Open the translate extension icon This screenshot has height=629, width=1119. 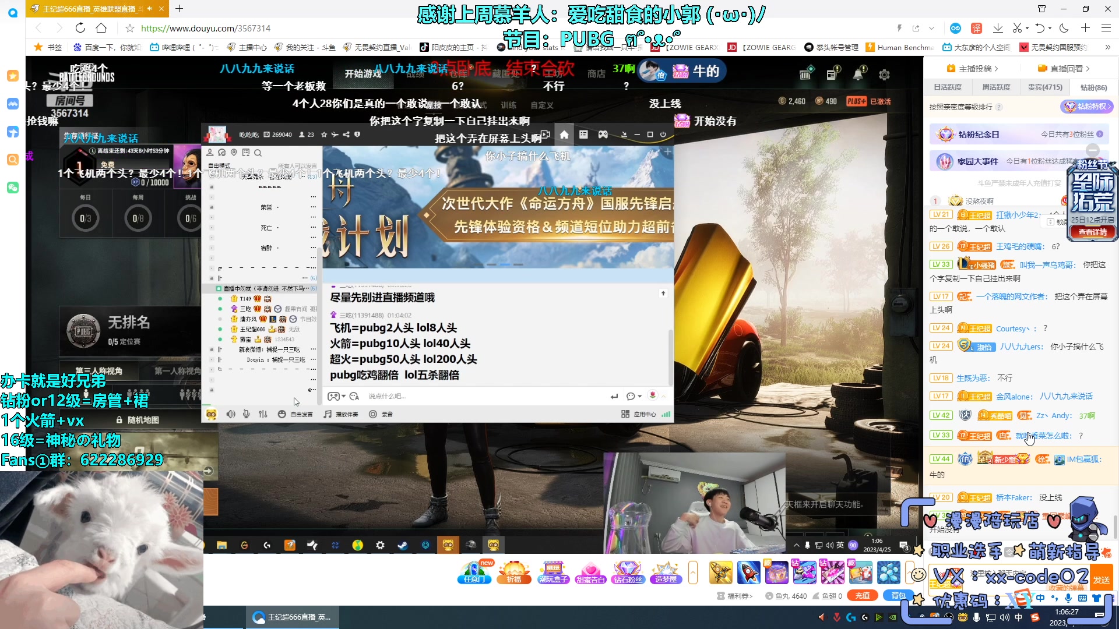click(977, 28)
